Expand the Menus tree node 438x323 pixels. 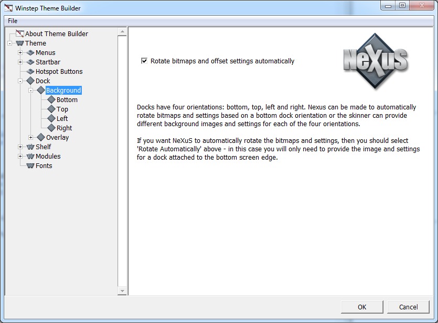(20, 52)
